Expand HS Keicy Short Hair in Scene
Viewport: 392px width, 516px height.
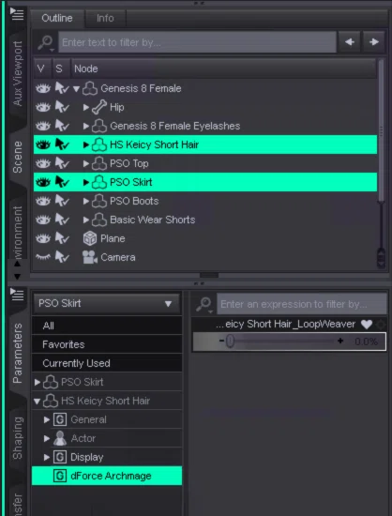point(86,144)
